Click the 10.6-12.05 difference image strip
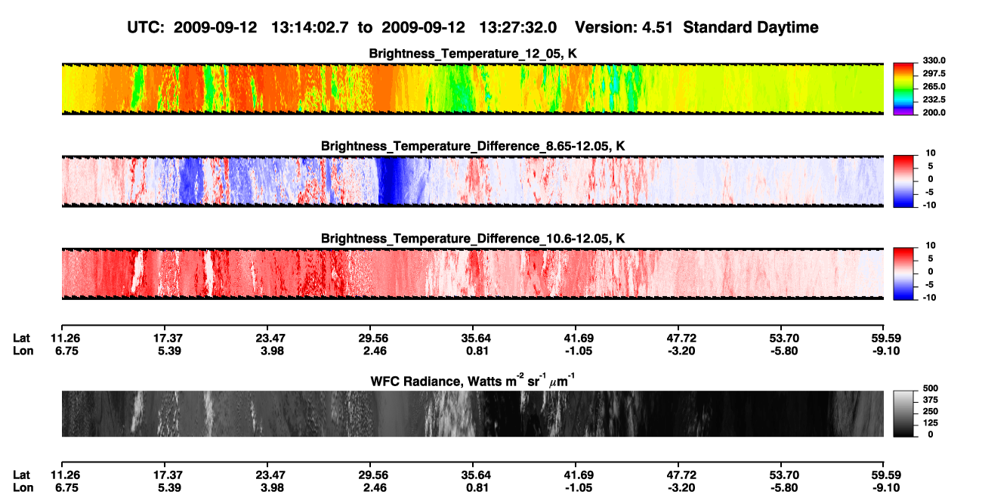 (473, 274)
